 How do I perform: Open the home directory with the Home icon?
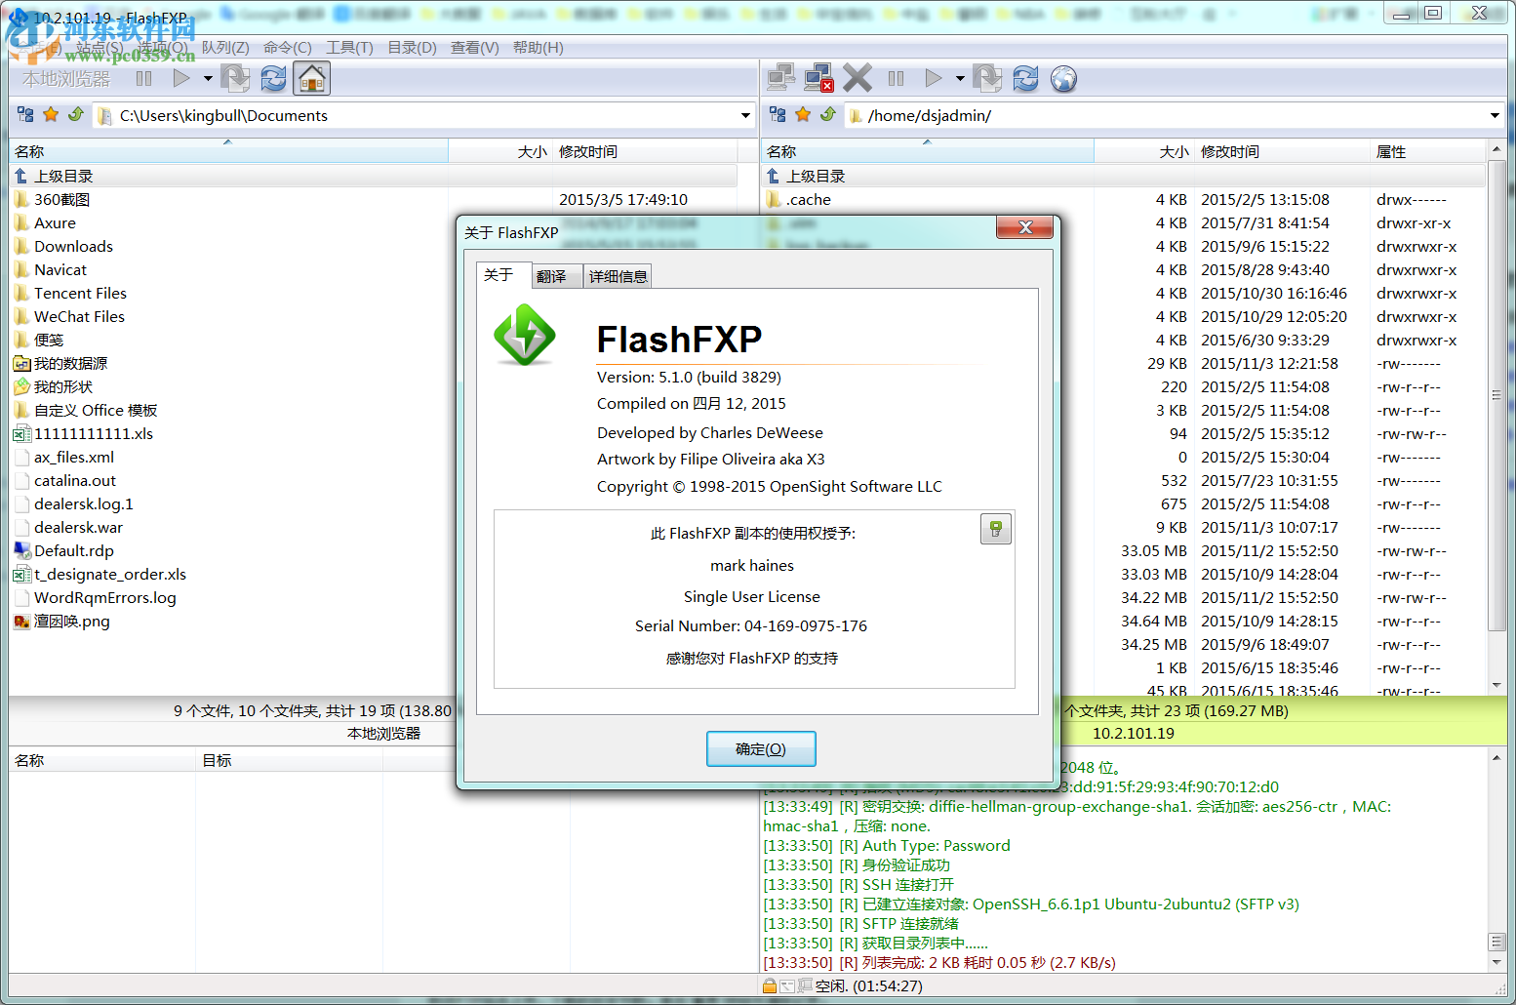pyautogui.click(x=311, y=78)
